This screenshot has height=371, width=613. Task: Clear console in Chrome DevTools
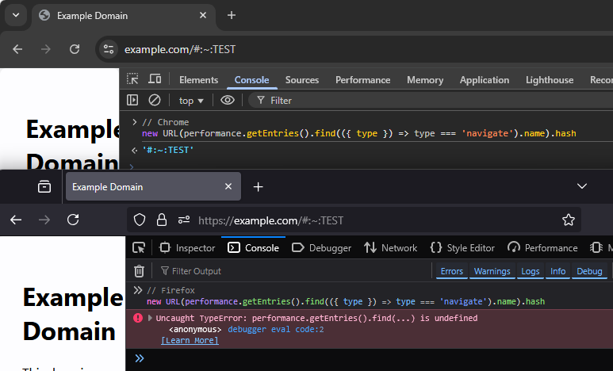click(155, 100)
